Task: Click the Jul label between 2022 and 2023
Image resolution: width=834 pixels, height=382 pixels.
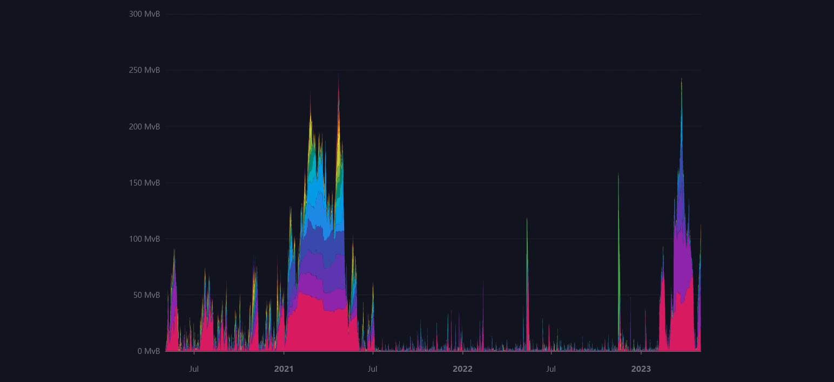Action: (551, 369)
